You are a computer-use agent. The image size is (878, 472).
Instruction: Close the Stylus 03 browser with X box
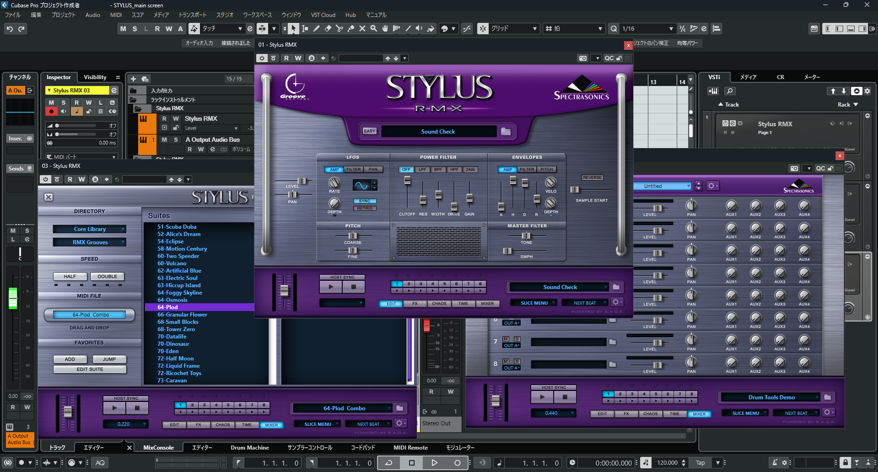pos(48,197)
